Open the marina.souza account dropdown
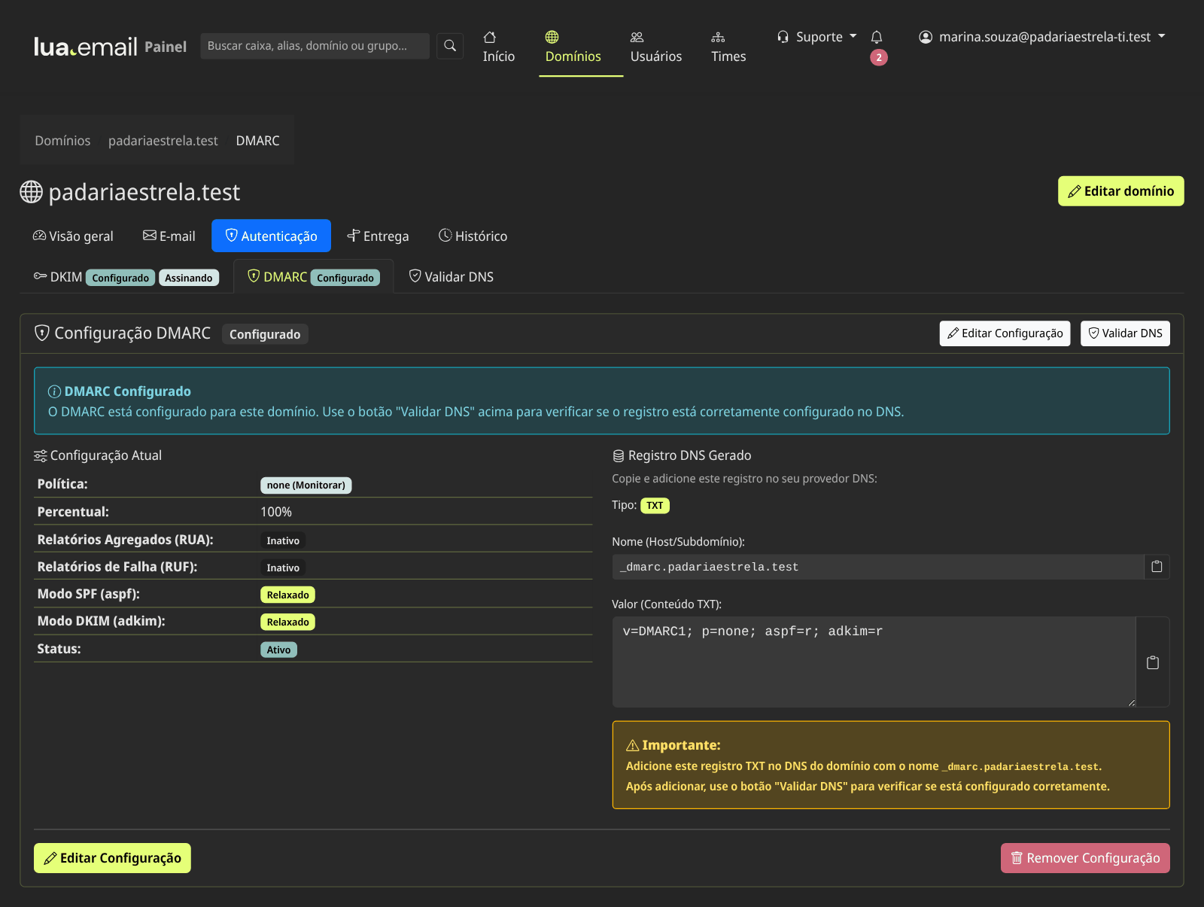The image size is (1204, 907). click(x=1042, y=37)
